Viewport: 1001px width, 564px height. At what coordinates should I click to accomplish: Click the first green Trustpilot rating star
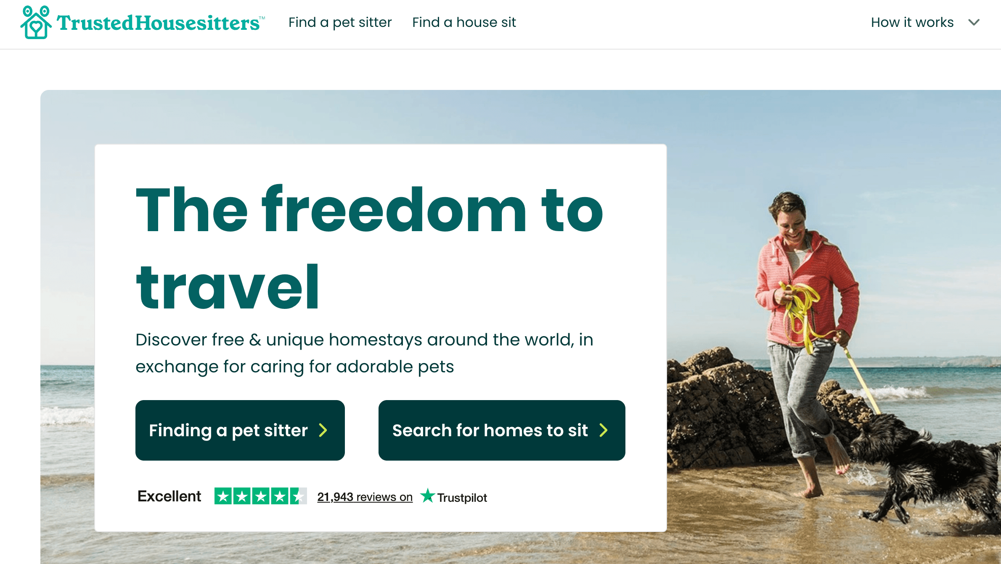[223, 496]
